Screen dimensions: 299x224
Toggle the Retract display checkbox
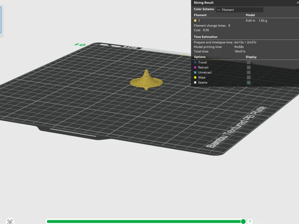pos(249,68)
